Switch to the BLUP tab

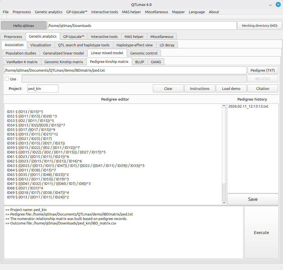click(140, 62)
